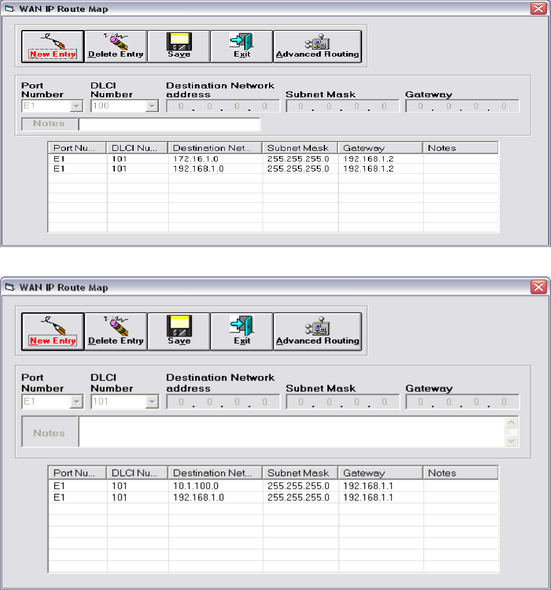Click DLCI 101 in the 172.16.1.0 row
551x590 pixels.
[119, 159]
